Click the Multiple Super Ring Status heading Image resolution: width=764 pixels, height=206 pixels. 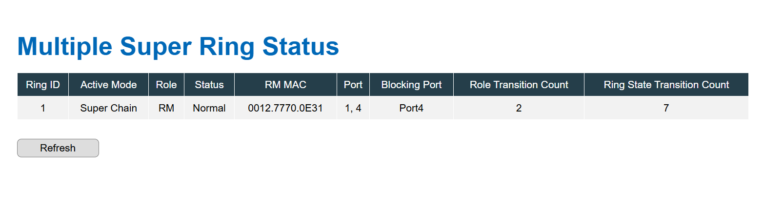click(x=178, y=47)
